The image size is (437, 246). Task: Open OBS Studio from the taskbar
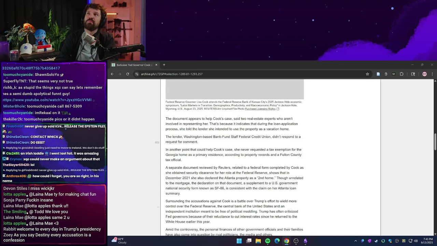296,241
